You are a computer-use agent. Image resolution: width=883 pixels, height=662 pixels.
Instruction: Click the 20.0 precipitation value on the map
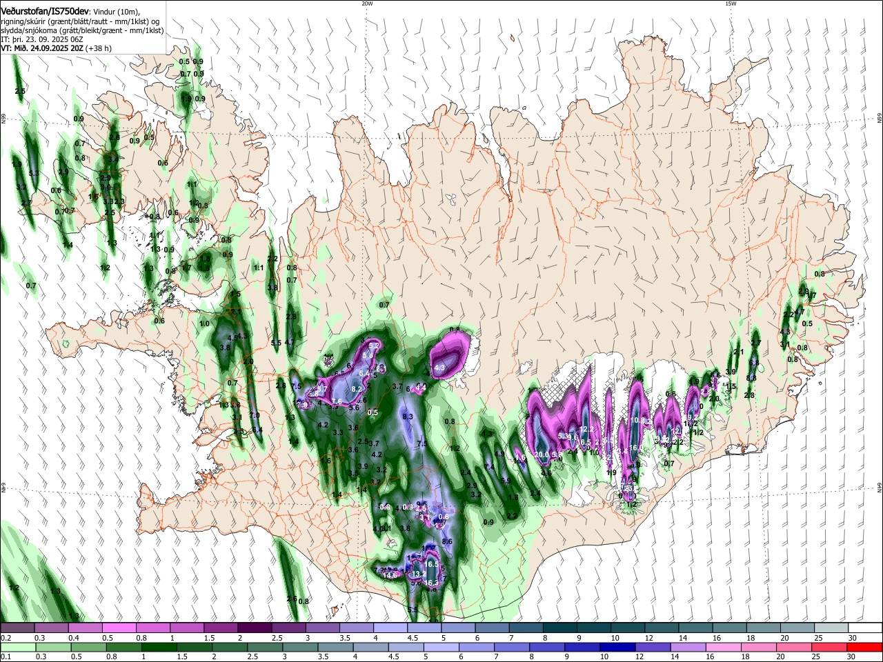[x=542, y=454]
